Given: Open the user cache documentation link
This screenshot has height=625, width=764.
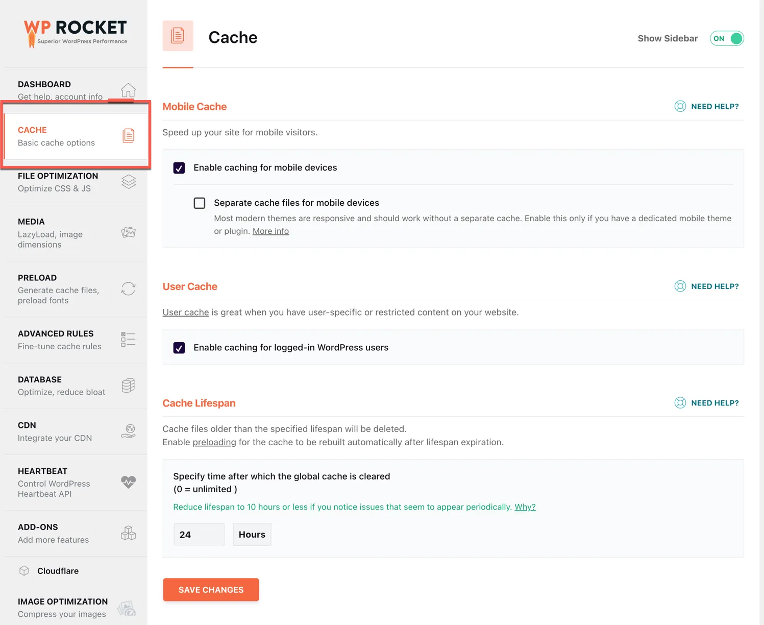Looking at the screenshot, I should [x=185, y=312].
